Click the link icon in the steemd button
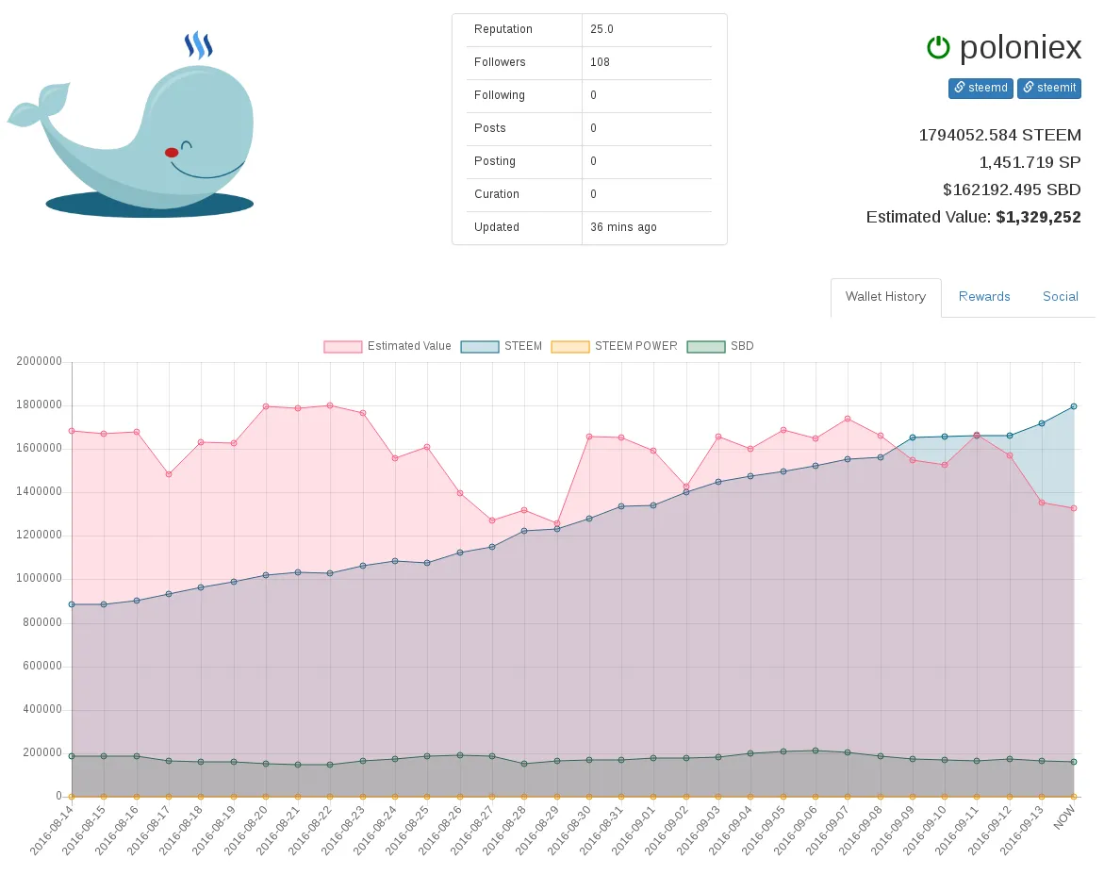 point(959,88)
